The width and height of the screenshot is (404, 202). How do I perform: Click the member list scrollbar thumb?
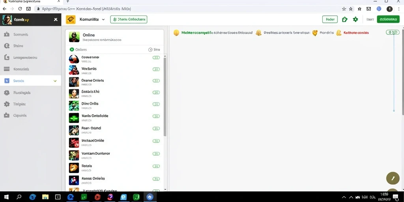click(x=165, y=97)
